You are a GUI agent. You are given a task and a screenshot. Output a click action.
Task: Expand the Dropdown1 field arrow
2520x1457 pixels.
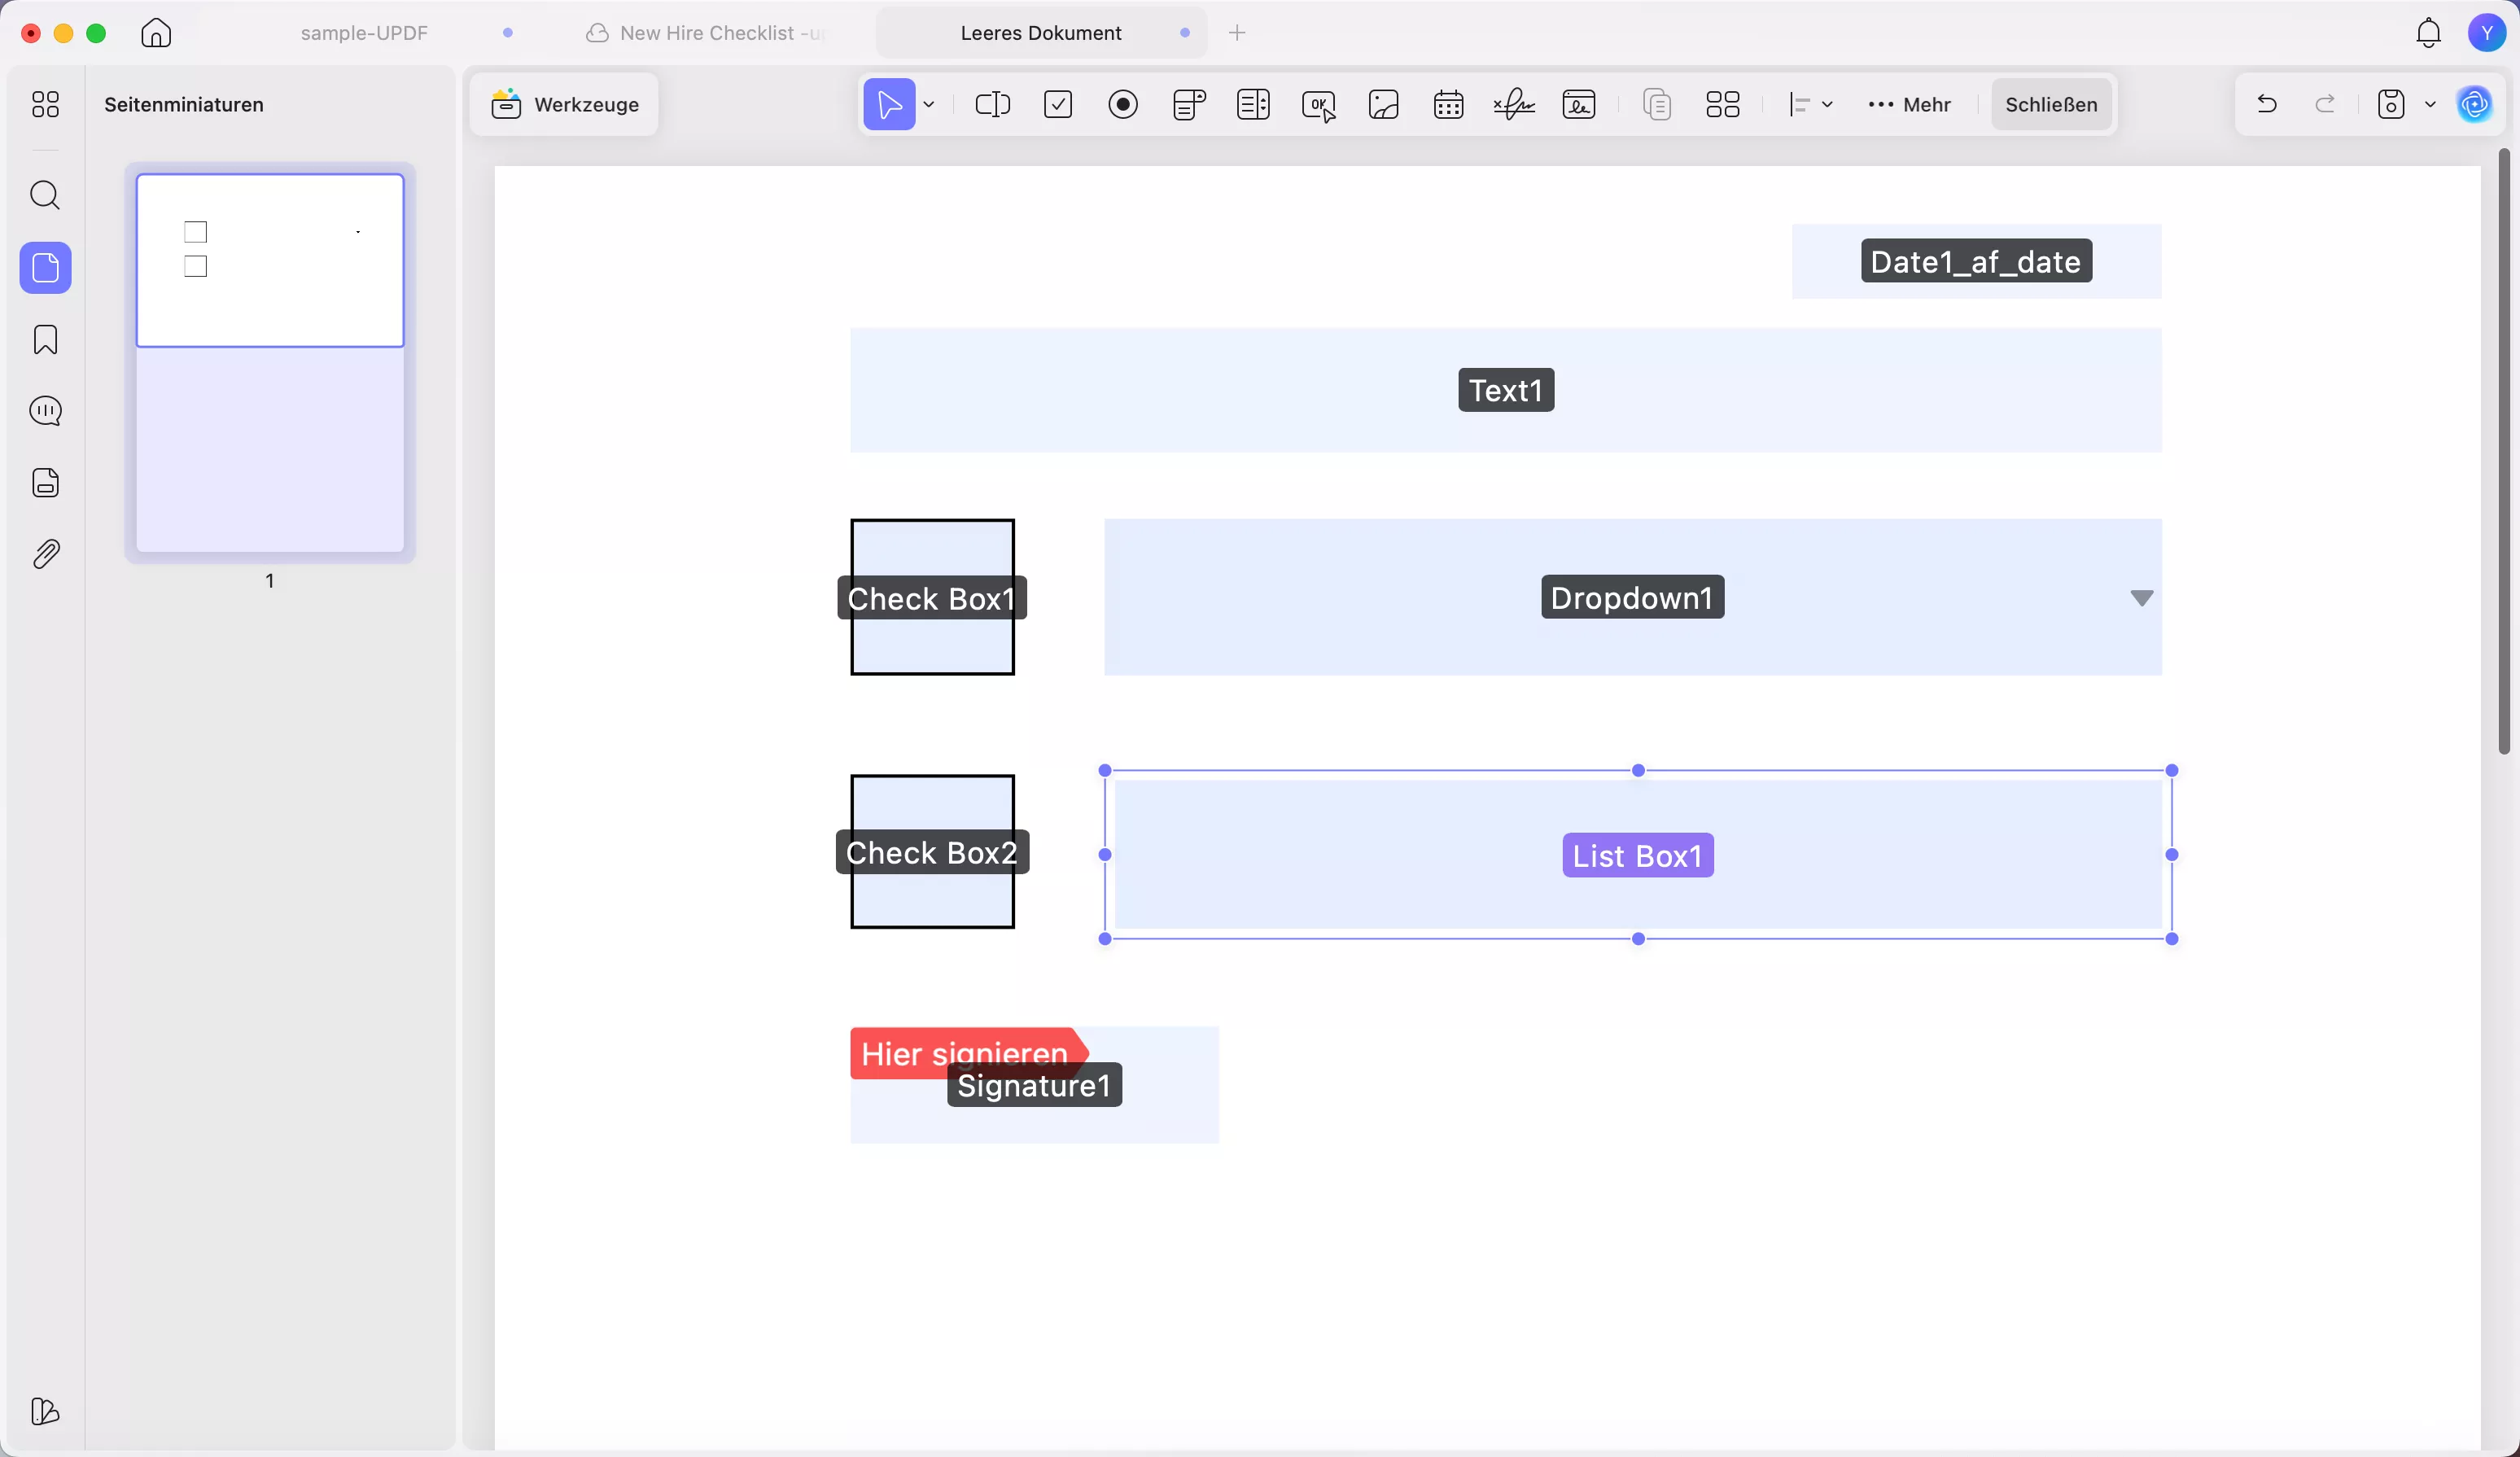point(2141,598)
